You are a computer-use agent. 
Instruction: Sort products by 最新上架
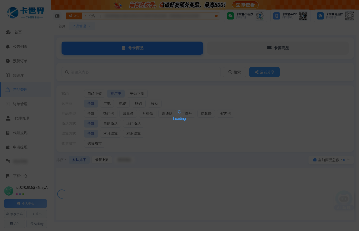(102, 160)
